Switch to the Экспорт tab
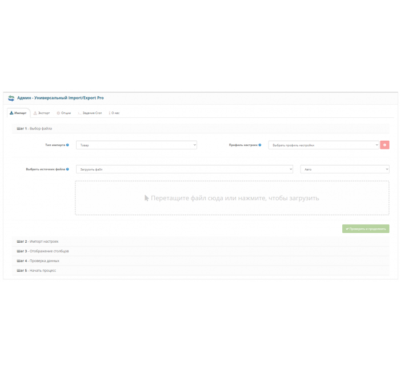 coord(42,113)
